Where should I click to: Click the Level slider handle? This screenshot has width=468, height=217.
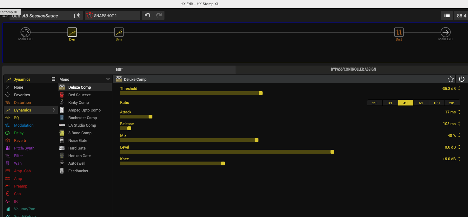(x=332, y=152)
